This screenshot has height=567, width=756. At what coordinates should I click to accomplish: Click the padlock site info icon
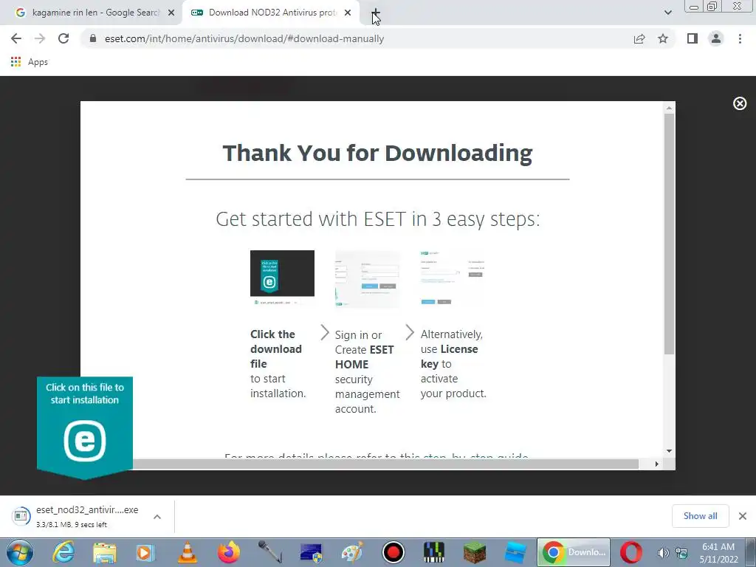point(93,38)
